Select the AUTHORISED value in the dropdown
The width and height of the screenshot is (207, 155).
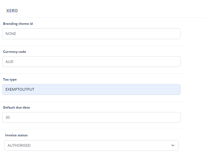coord(19,145)
